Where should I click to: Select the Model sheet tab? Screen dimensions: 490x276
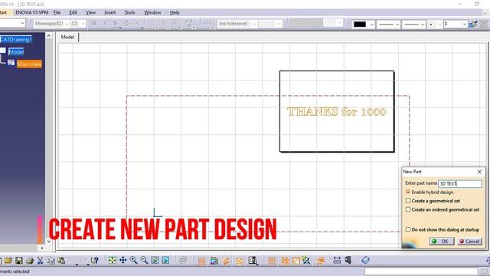(67, 37)
